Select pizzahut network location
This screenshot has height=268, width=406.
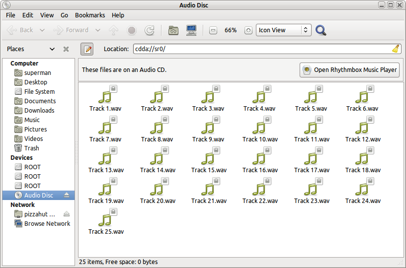[39, 214]
